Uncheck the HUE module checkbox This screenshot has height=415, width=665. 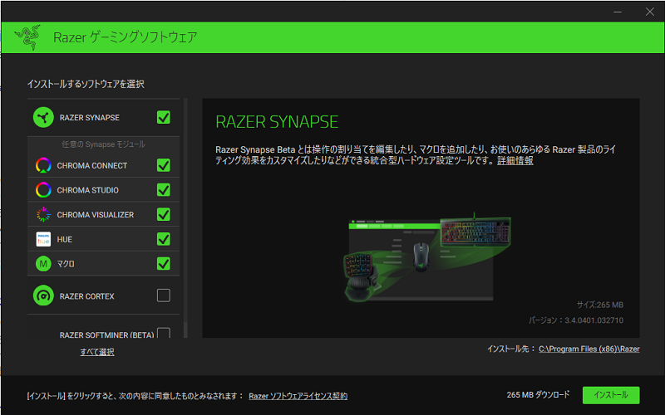pyautogui.click(x=164, y=239)
